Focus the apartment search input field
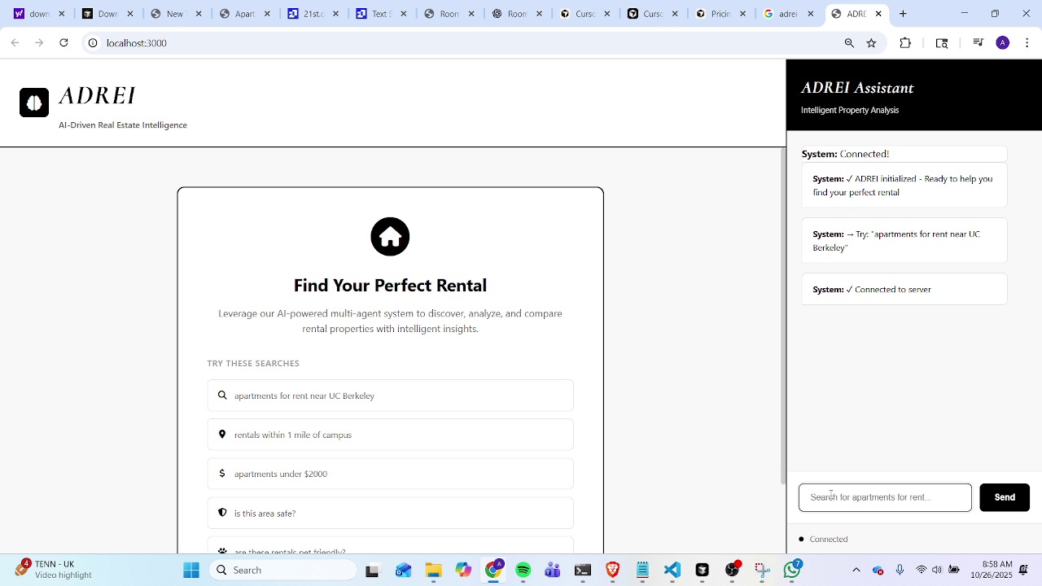This screenshot has width=1042, height=586. coord(885,497)
